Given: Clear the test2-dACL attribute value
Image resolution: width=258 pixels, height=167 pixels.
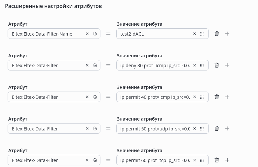Looking at the screenshot, I should point(195,34).
